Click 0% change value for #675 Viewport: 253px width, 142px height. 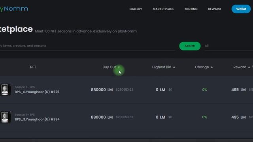204,90
